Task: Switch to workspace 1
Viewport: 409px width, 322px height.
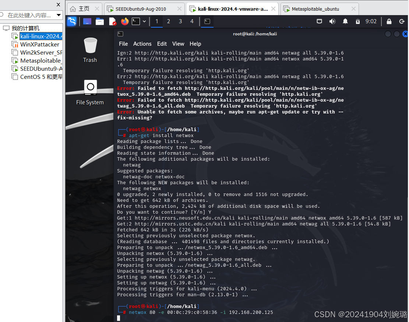Action: 157,21
